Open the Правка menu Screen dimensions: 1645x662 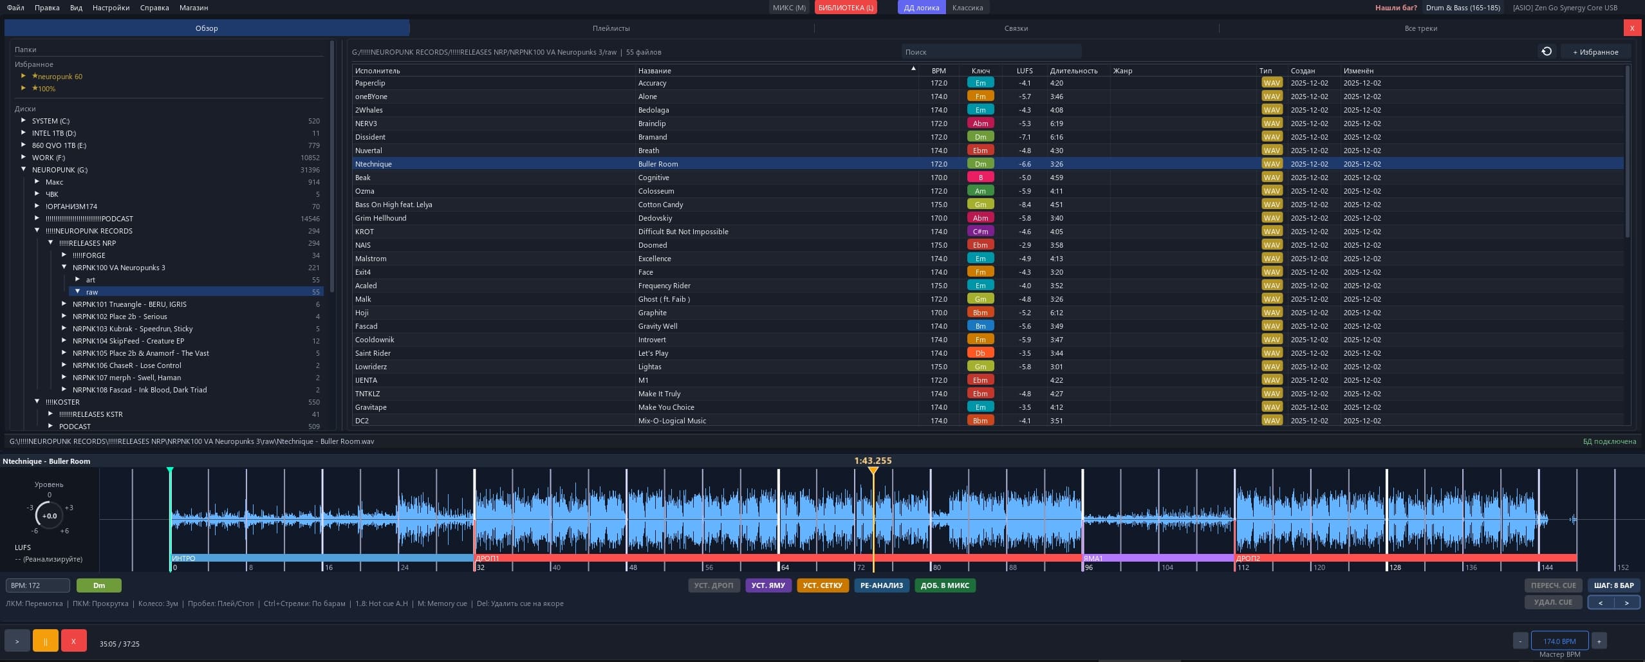[x=47, y=8]
